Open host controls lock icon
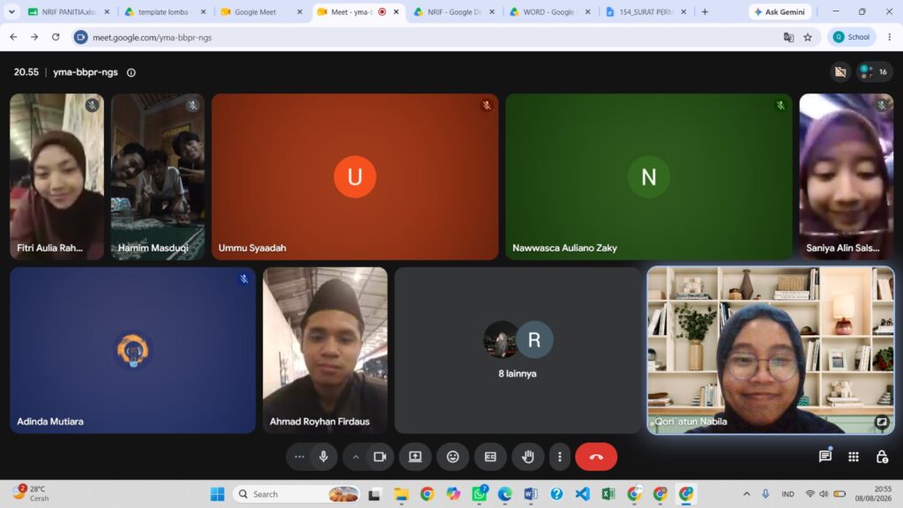This screenshot has width=903, height=508. (882, 457)
